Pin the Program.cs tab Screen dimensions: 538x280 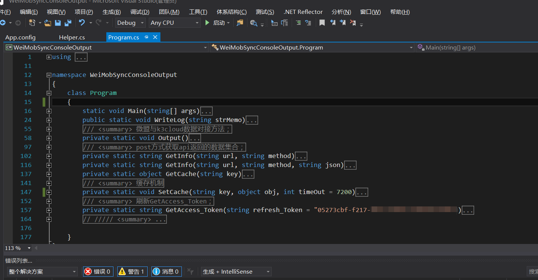pos(147,37)
